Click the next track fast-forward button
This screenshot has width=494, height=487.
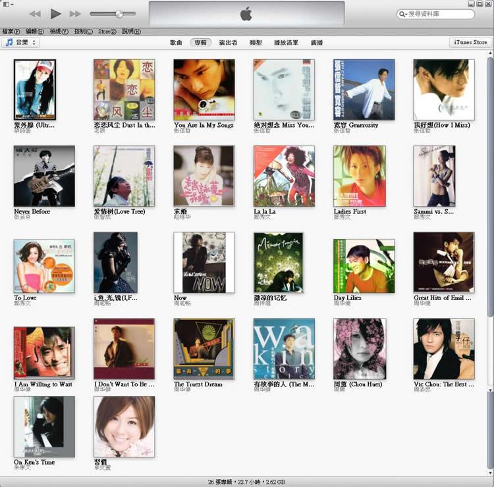coord(75,14)
